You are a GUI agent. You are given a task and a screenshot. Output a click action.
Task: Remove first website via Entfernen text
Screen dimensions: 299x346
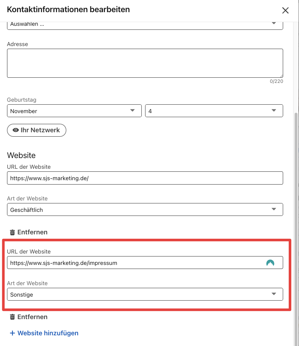coord(32,233)
